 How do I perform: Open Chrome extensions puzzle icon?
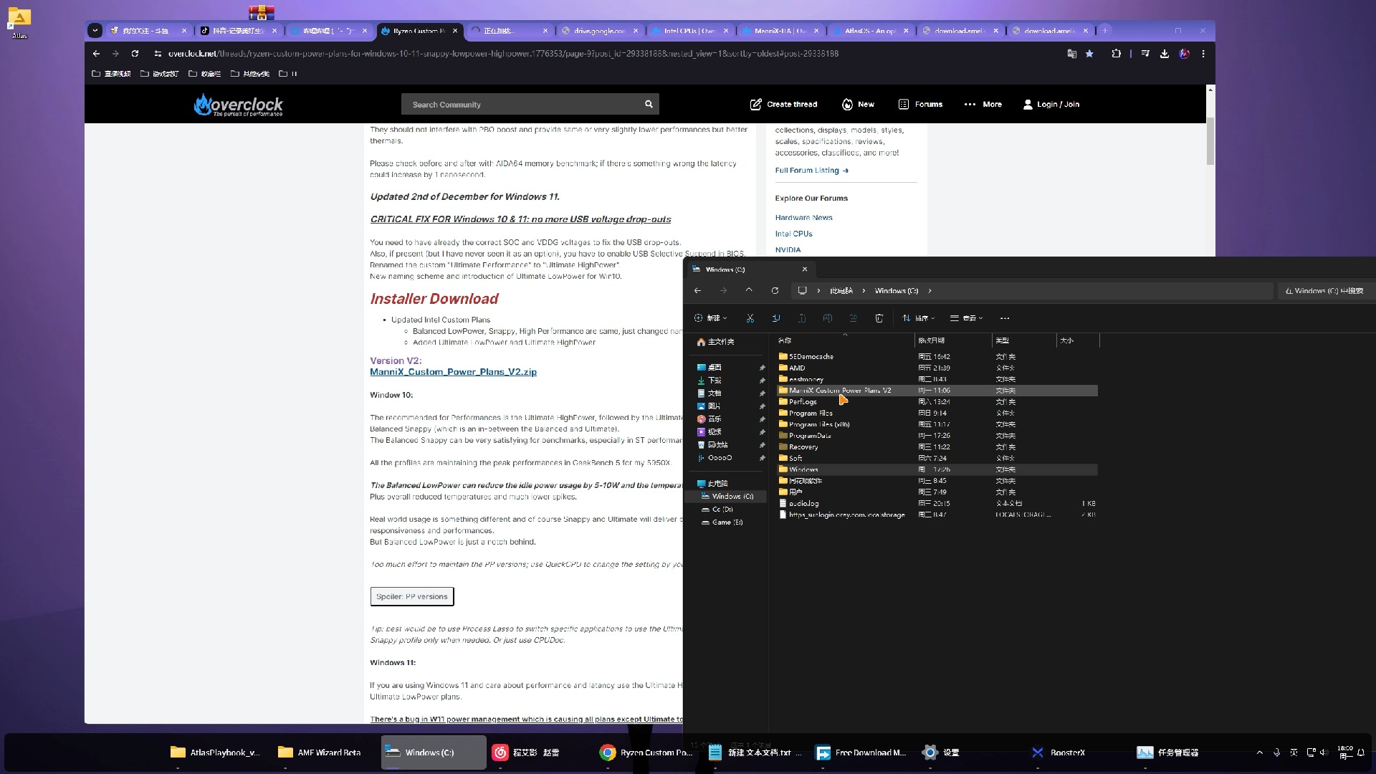coord(1116,54)
